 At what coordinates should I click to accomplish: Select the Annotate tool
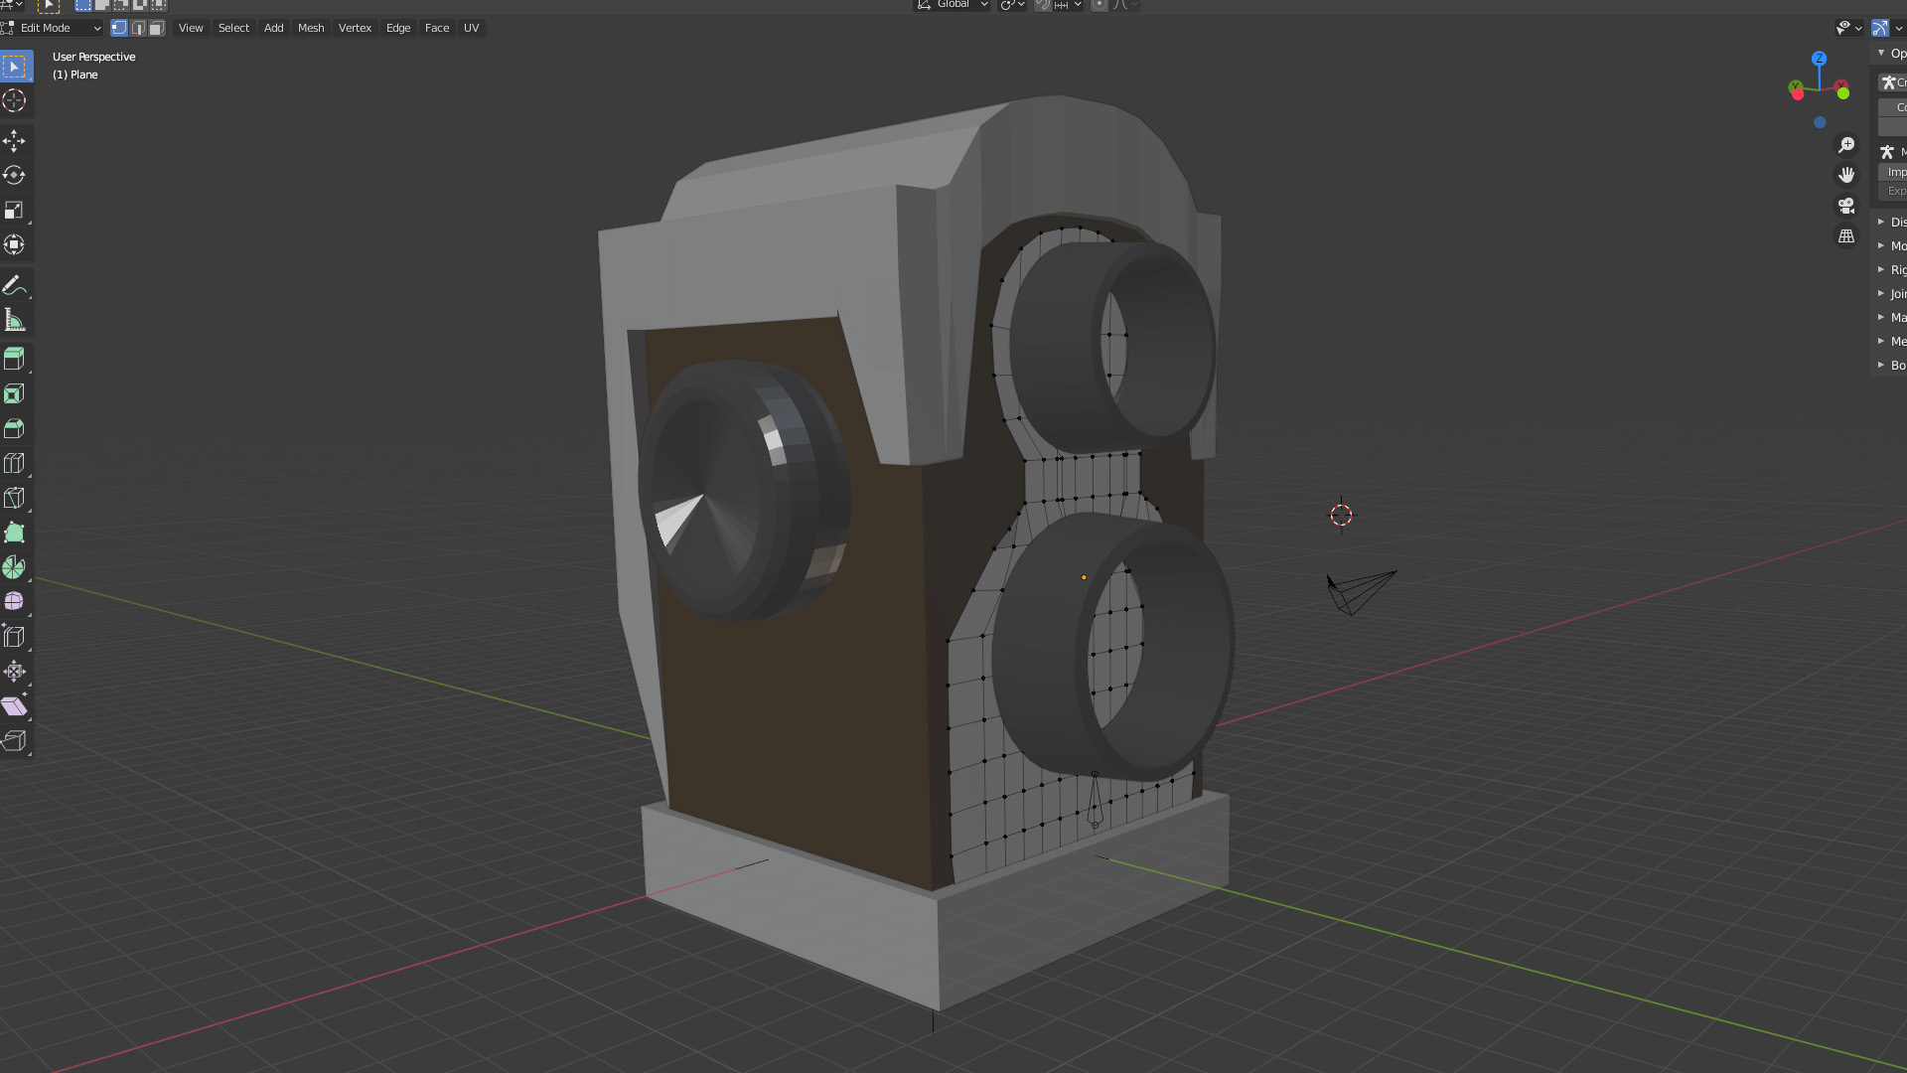15,286
